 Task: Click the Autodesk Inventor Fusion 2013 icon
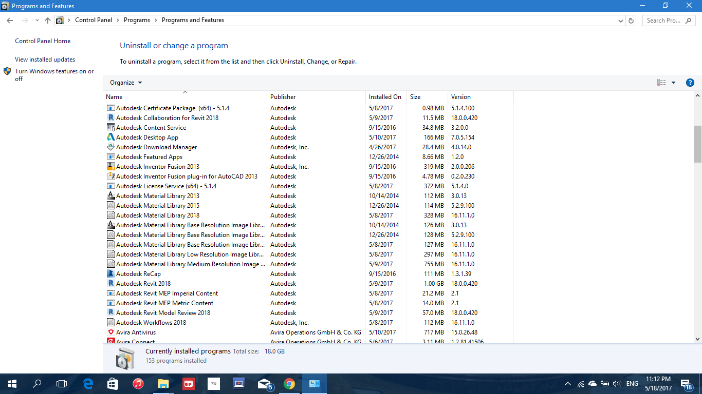click(110, 167)
